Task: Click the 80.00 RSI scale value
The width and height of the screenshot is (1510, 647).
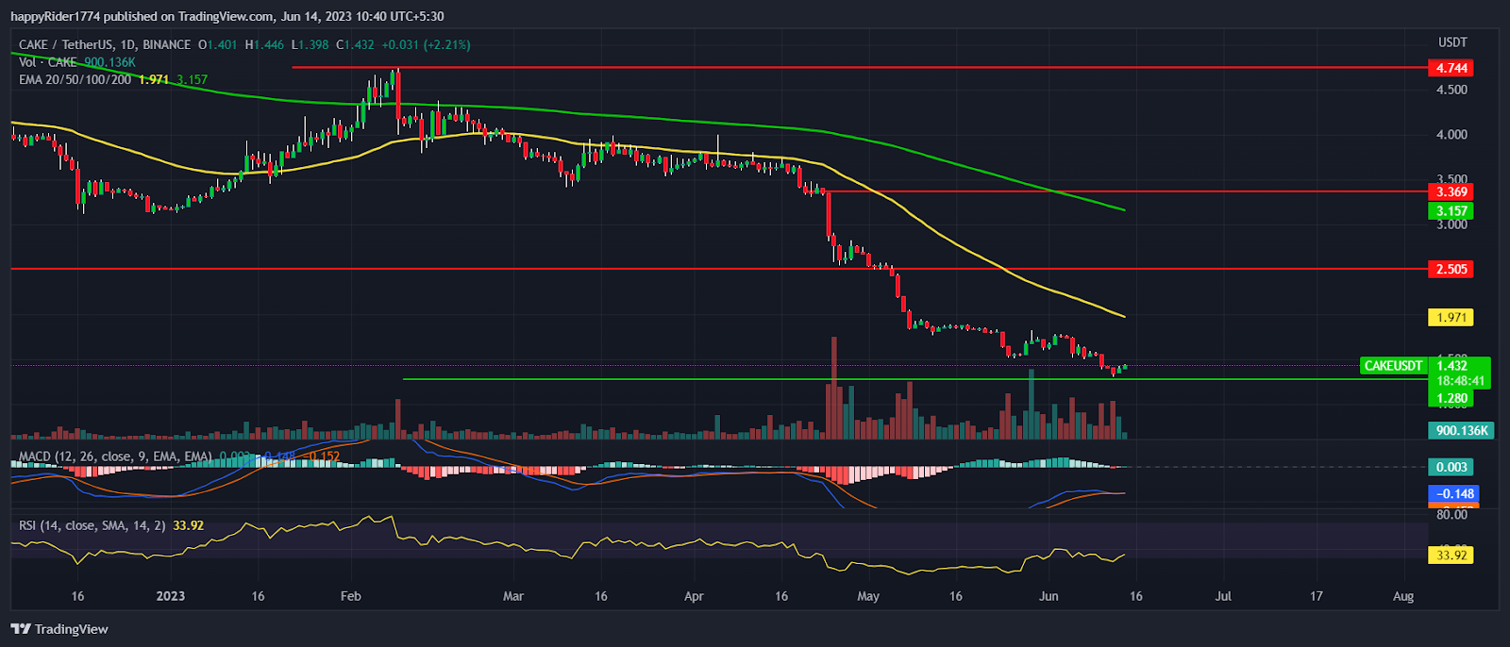Action: click(x=1451, y=515)
